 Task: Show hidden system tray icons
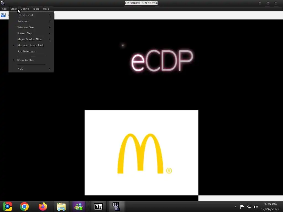235,207
